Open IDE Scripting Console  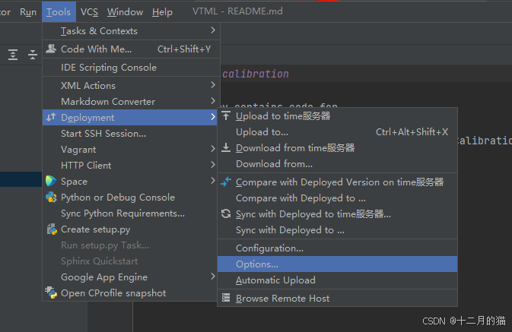pos(132,68)
